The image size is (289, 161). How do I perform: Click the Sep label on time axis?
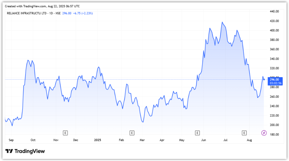(11, 140)
